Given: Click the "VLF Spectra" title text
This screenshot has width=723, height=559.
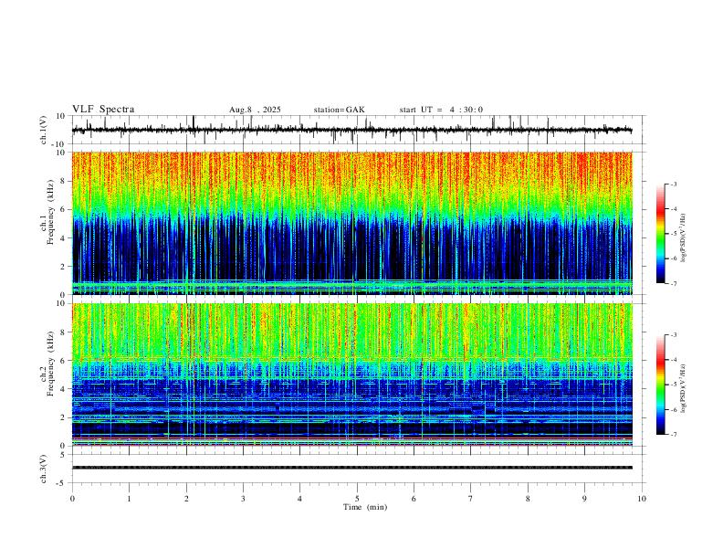Looking at the screenshot, I should [103, 110].
